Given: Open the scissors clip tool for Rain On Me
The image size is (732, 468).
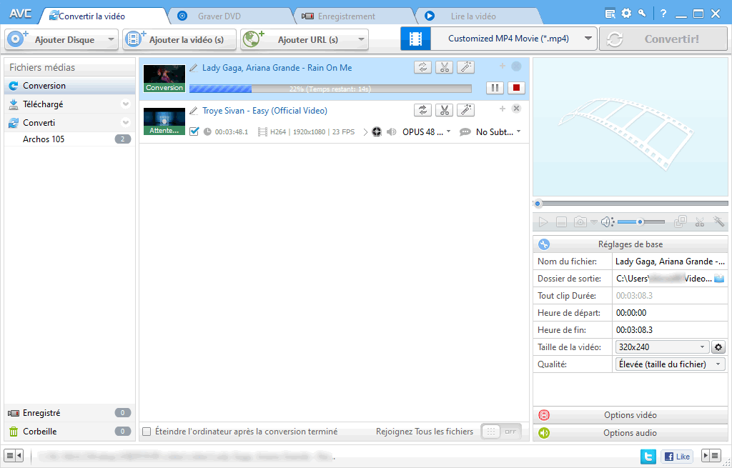Looking at the screenshot, I should pos(444,68).
